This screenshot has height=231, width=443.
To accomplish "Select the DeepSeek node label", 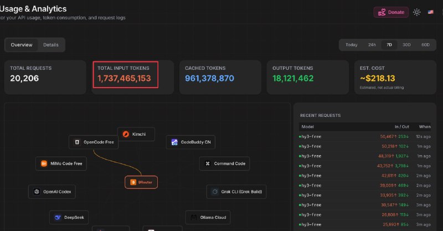I will pyautogui.click(x=74, y=218).
